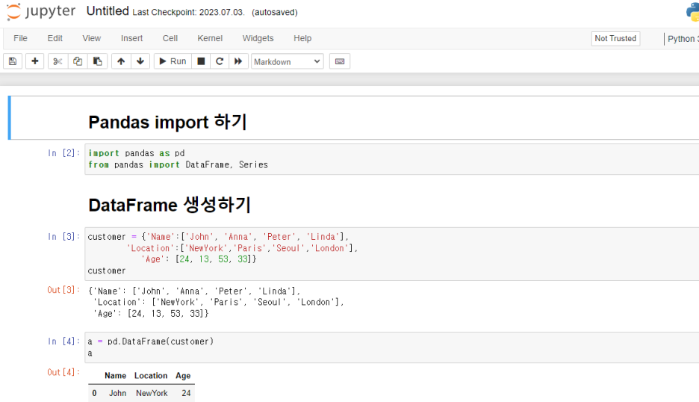Copy selected cells icon

click(78, 61)
